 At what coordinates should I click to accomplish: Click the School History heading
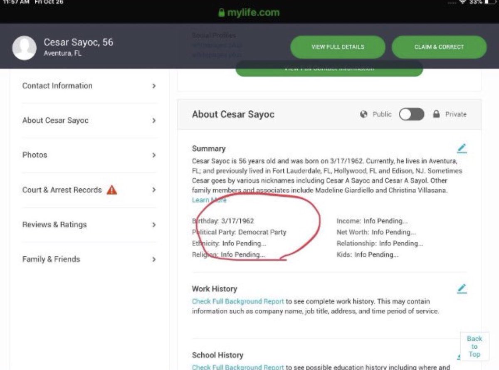click(217, 355)
